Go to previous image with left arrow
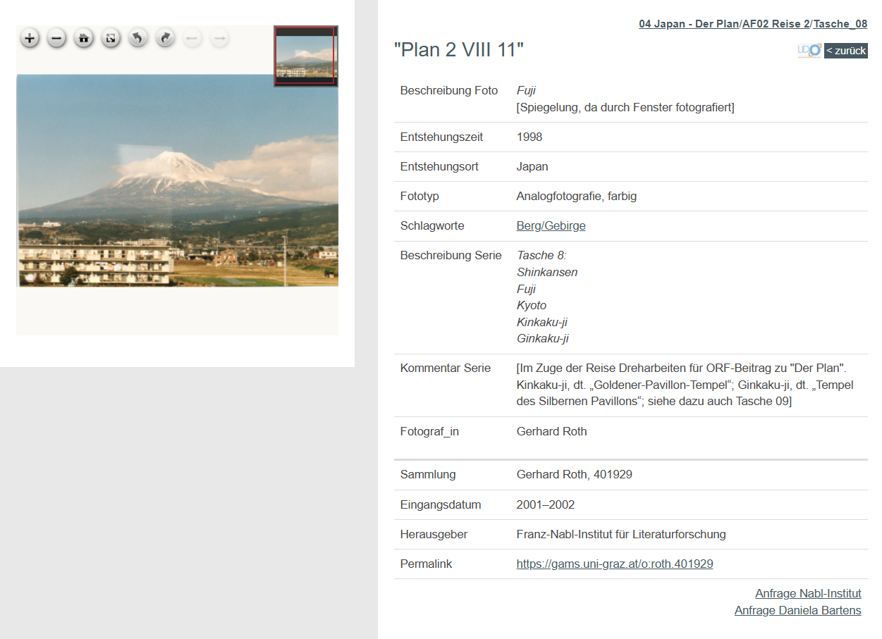Image resolution: width=882 pixels, height=639 pixels. pyautogui.click(x=192, y=38)
